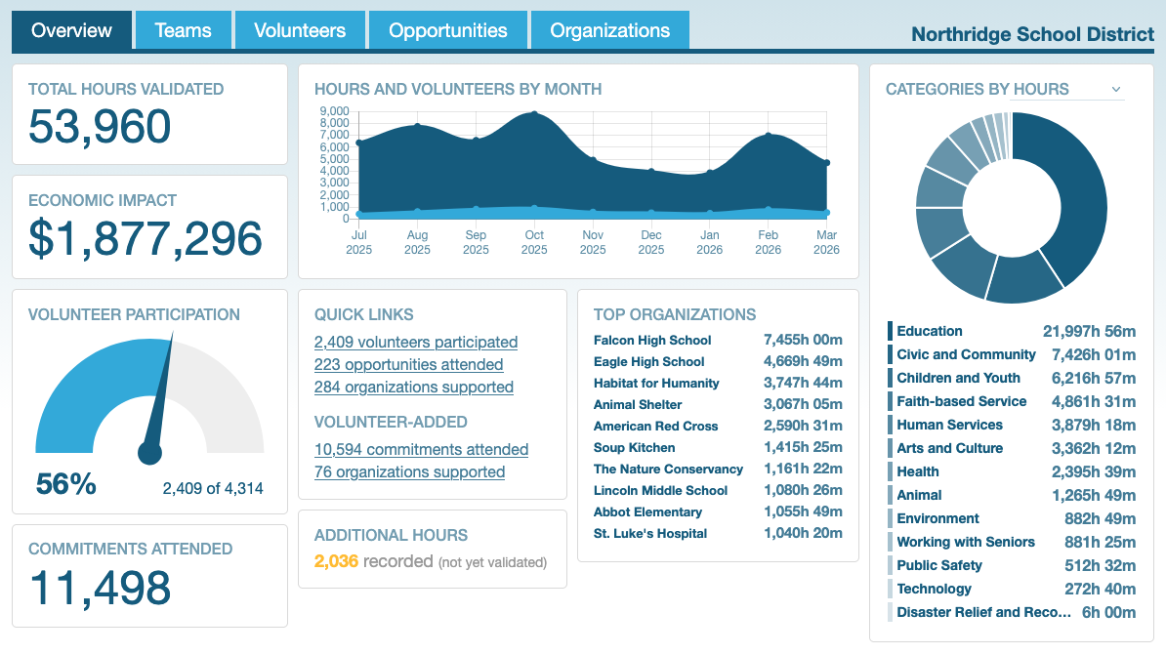Viewport: 1166px width, 654px height.
Task: Open the 284 organizations supported list
Action: point(414,387)
